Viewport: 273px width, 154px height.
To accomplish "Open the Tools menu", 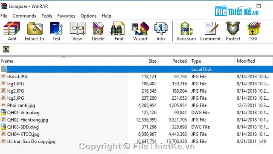I will coord(46,16).
